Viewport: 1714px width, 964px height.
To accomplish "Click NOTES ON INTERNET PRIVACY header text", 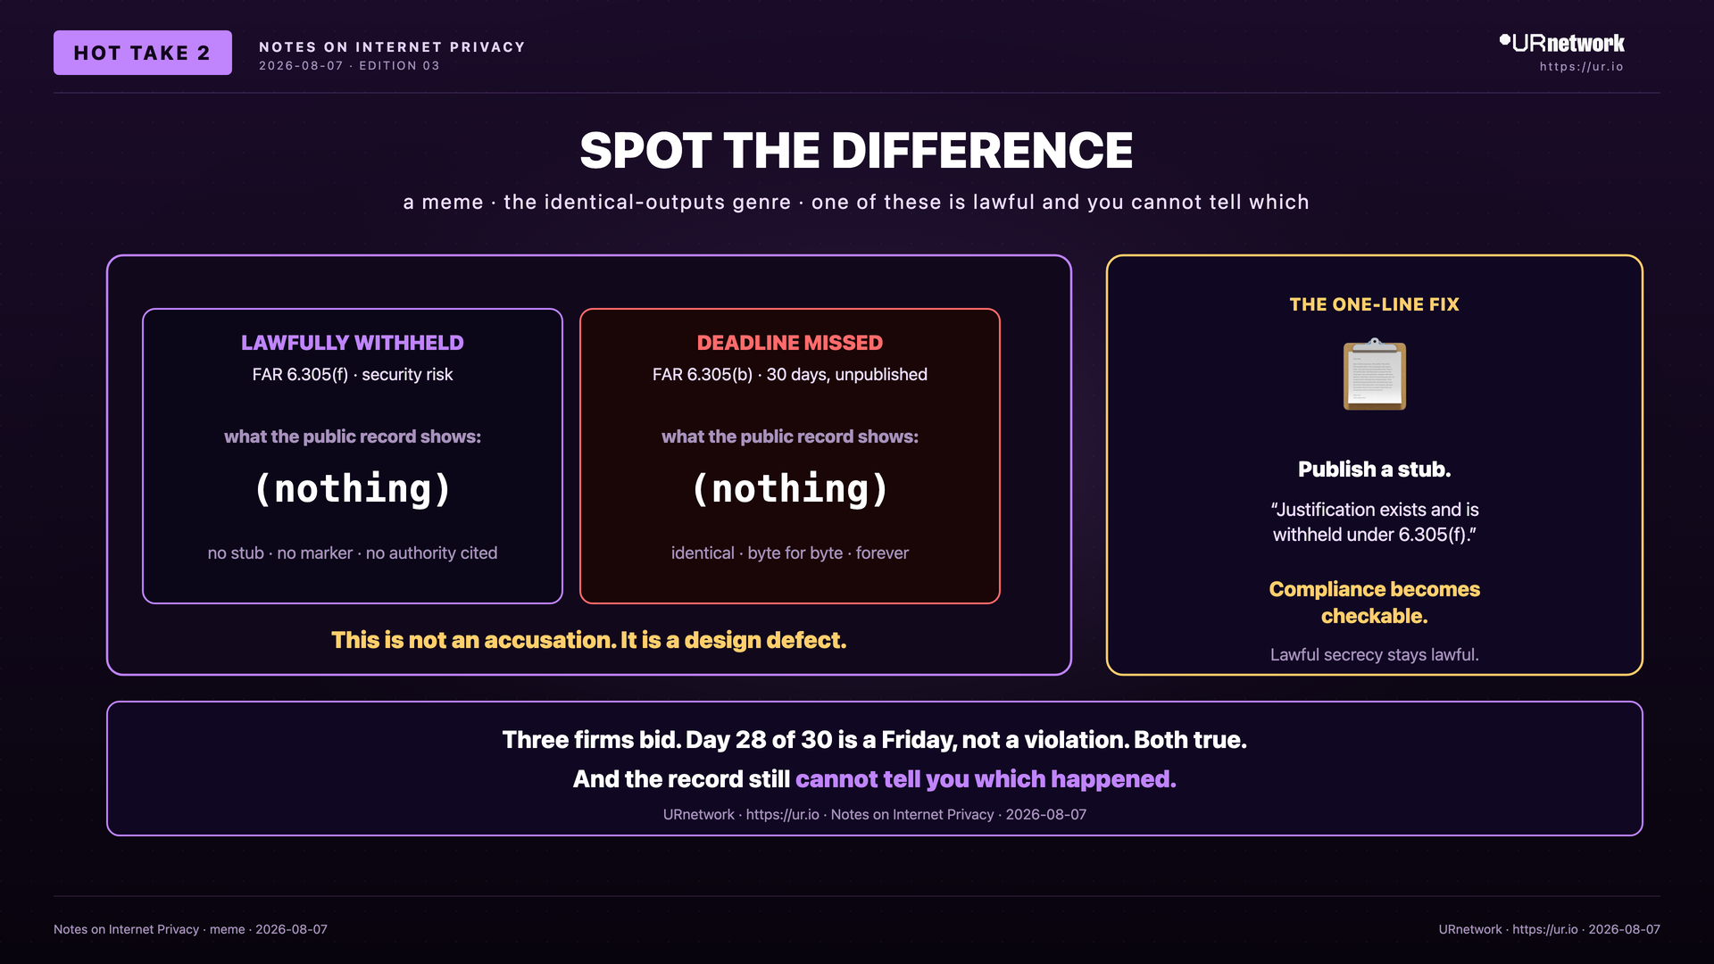I will [x=392, y=47].
